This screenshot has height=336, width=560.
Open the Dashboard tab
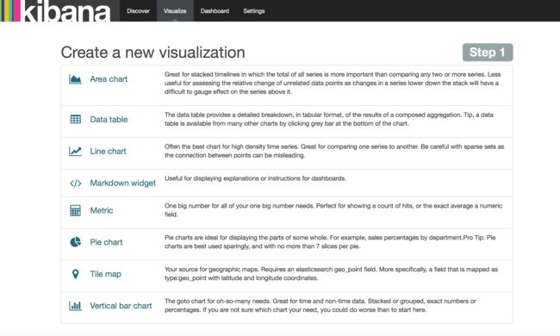pyautogui.click(x=215, y=10)
